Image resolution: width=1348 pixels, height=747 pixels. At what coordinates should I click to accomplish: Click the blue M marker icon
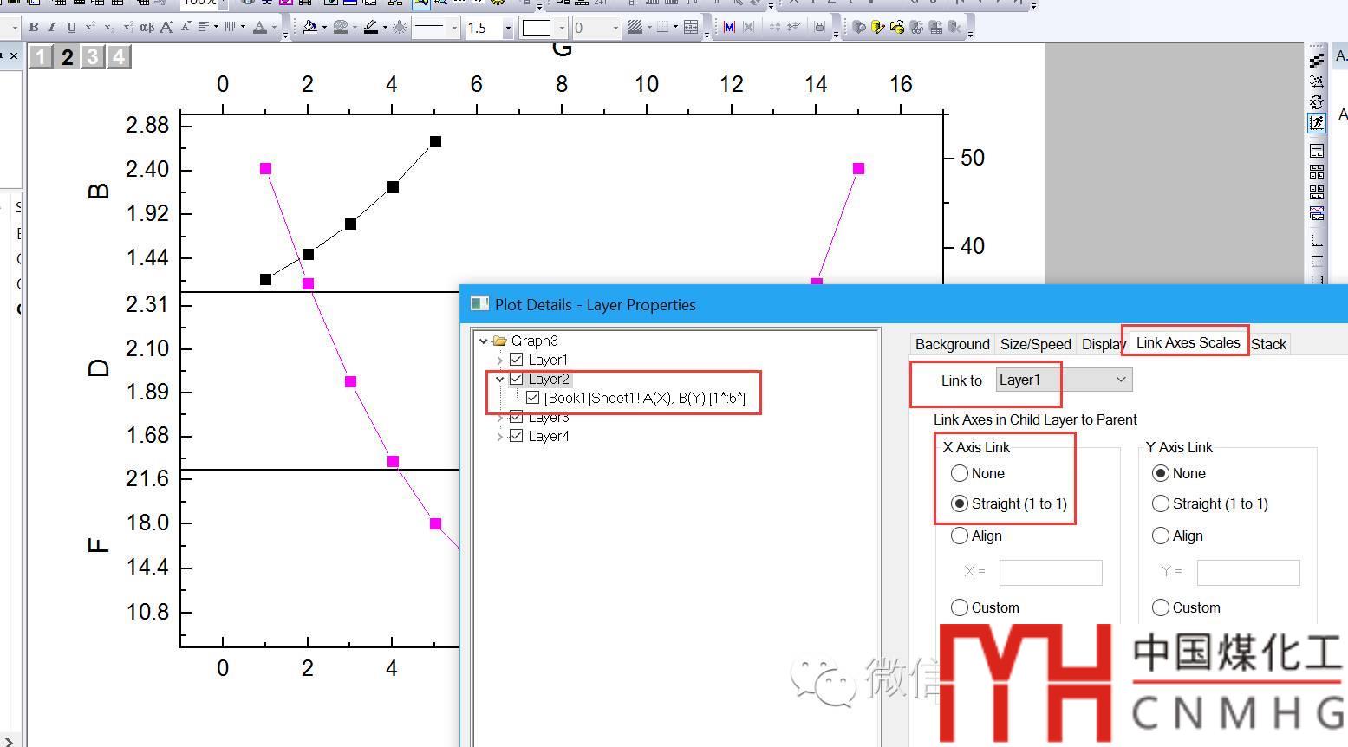pos(729,27)
